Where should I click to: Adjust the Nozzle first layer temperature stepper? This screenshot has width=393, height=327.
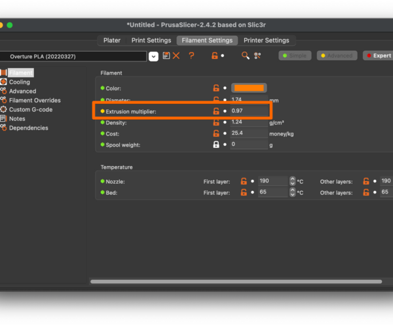[292, 181]
